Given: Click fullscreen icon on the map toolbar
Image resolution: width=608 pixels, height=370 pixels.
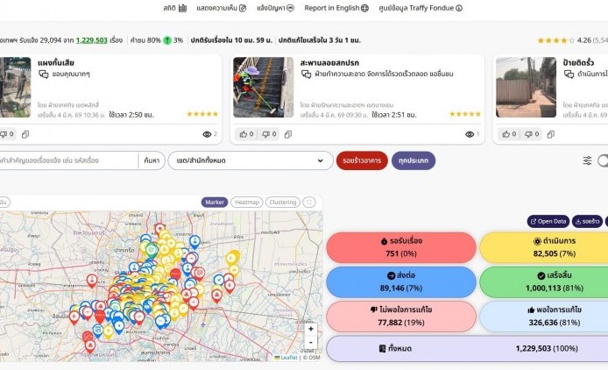Looking at the screenshot, I should 308,202.
